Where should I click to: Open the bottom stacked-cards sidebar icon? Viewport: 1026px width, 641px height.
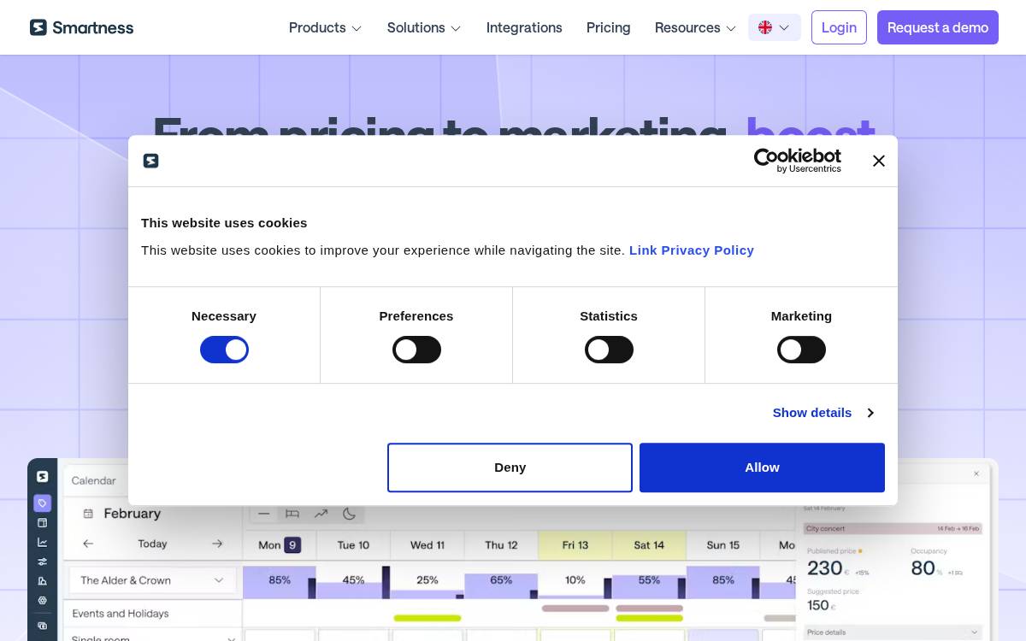(x=42, y=626)
